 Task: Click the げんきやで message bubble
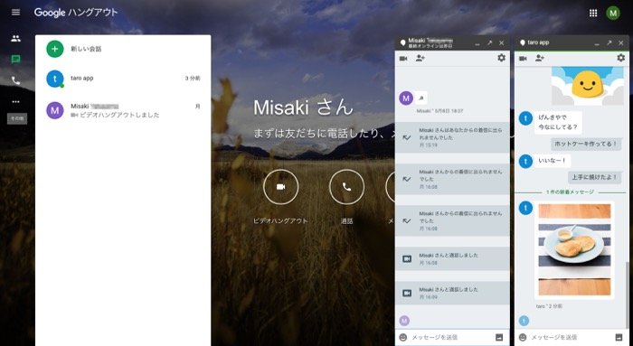[x=558, y=122]
